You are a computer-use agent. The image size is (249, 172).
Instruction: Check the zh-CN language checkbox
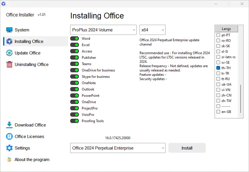(218, 95)
